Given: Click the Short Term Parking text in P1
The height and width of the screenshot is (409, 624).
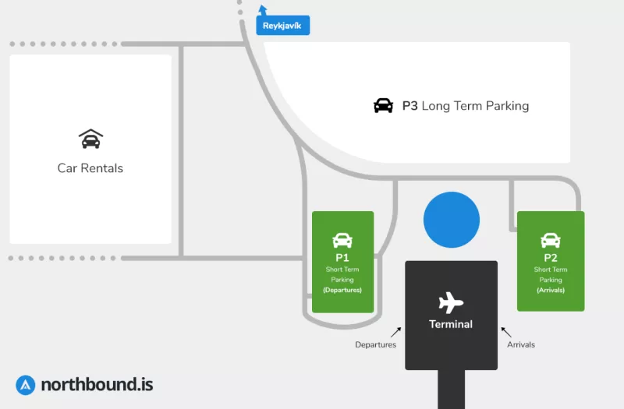Looking at the screenshot, I should [342, 274].
